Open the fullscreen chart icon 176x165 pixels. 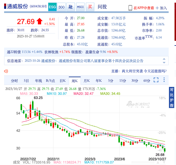click(x=156, y=80)
